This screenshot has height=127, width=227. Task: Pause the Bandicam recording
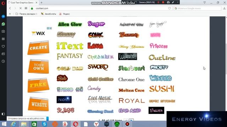159,2
